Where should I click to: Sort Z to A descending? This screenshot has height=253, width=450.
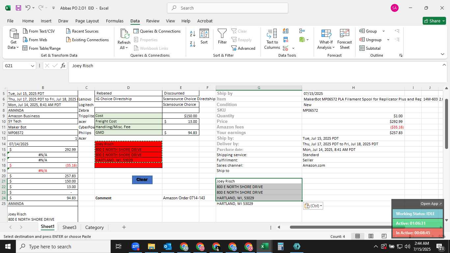(193, 44)
